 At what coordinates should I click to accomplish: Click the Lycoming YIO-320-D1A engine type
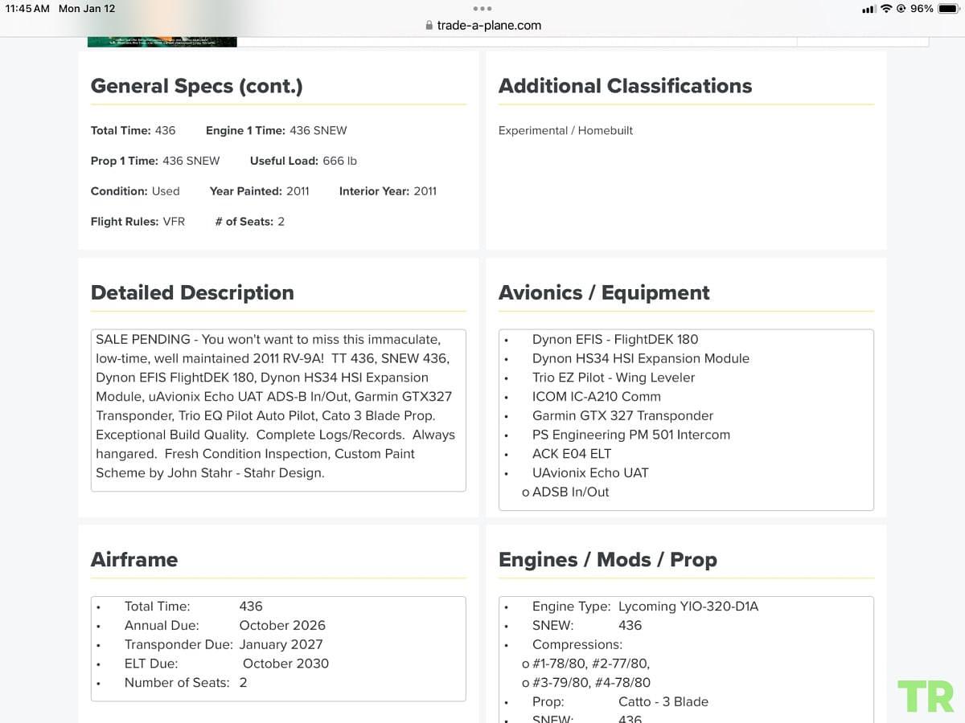click(x=688, y=607)
